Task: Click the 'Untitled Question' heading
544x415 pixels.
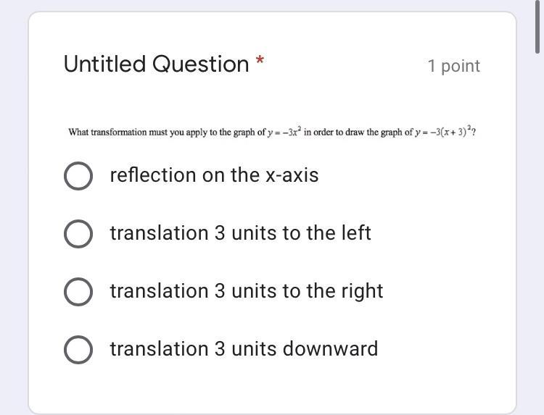Action: tap(156, 64)
